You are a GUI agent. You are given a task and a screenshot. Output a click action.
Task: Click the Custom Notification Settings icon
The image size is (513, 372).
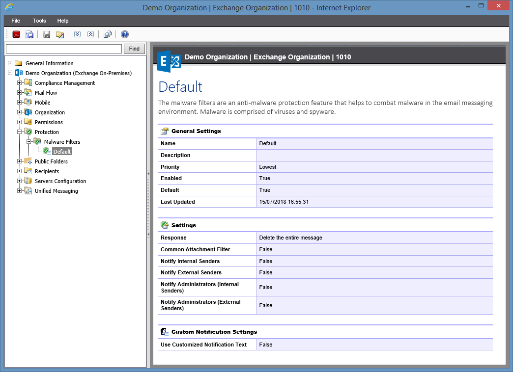pyautogui.click(x=165, y=331)
